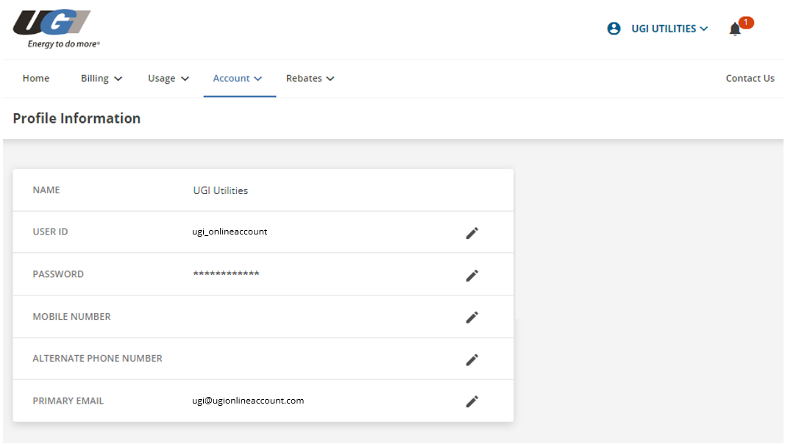Click the masked password asterisks
The height and width of the screenshot is (444, 785).
tap(227, 273)
